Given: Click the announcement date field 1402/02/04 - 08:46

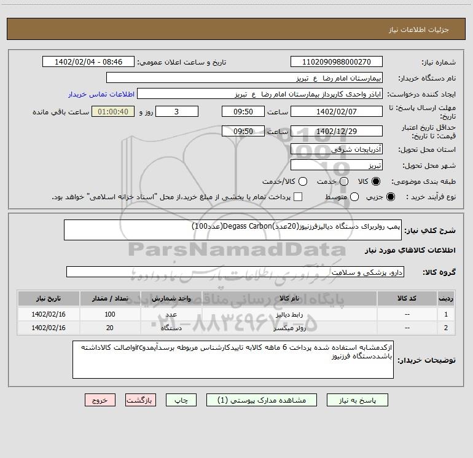Looking at the screenshot, I should click(88, 61).
